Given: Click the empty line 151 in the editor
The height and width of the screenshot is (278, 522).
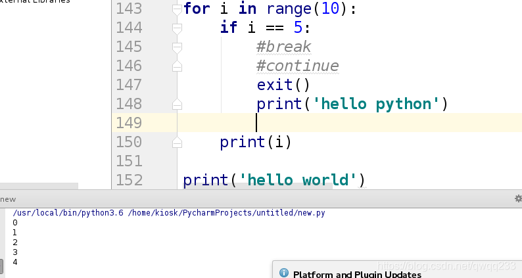Looking at the screenshot, I should click(350, 161).
